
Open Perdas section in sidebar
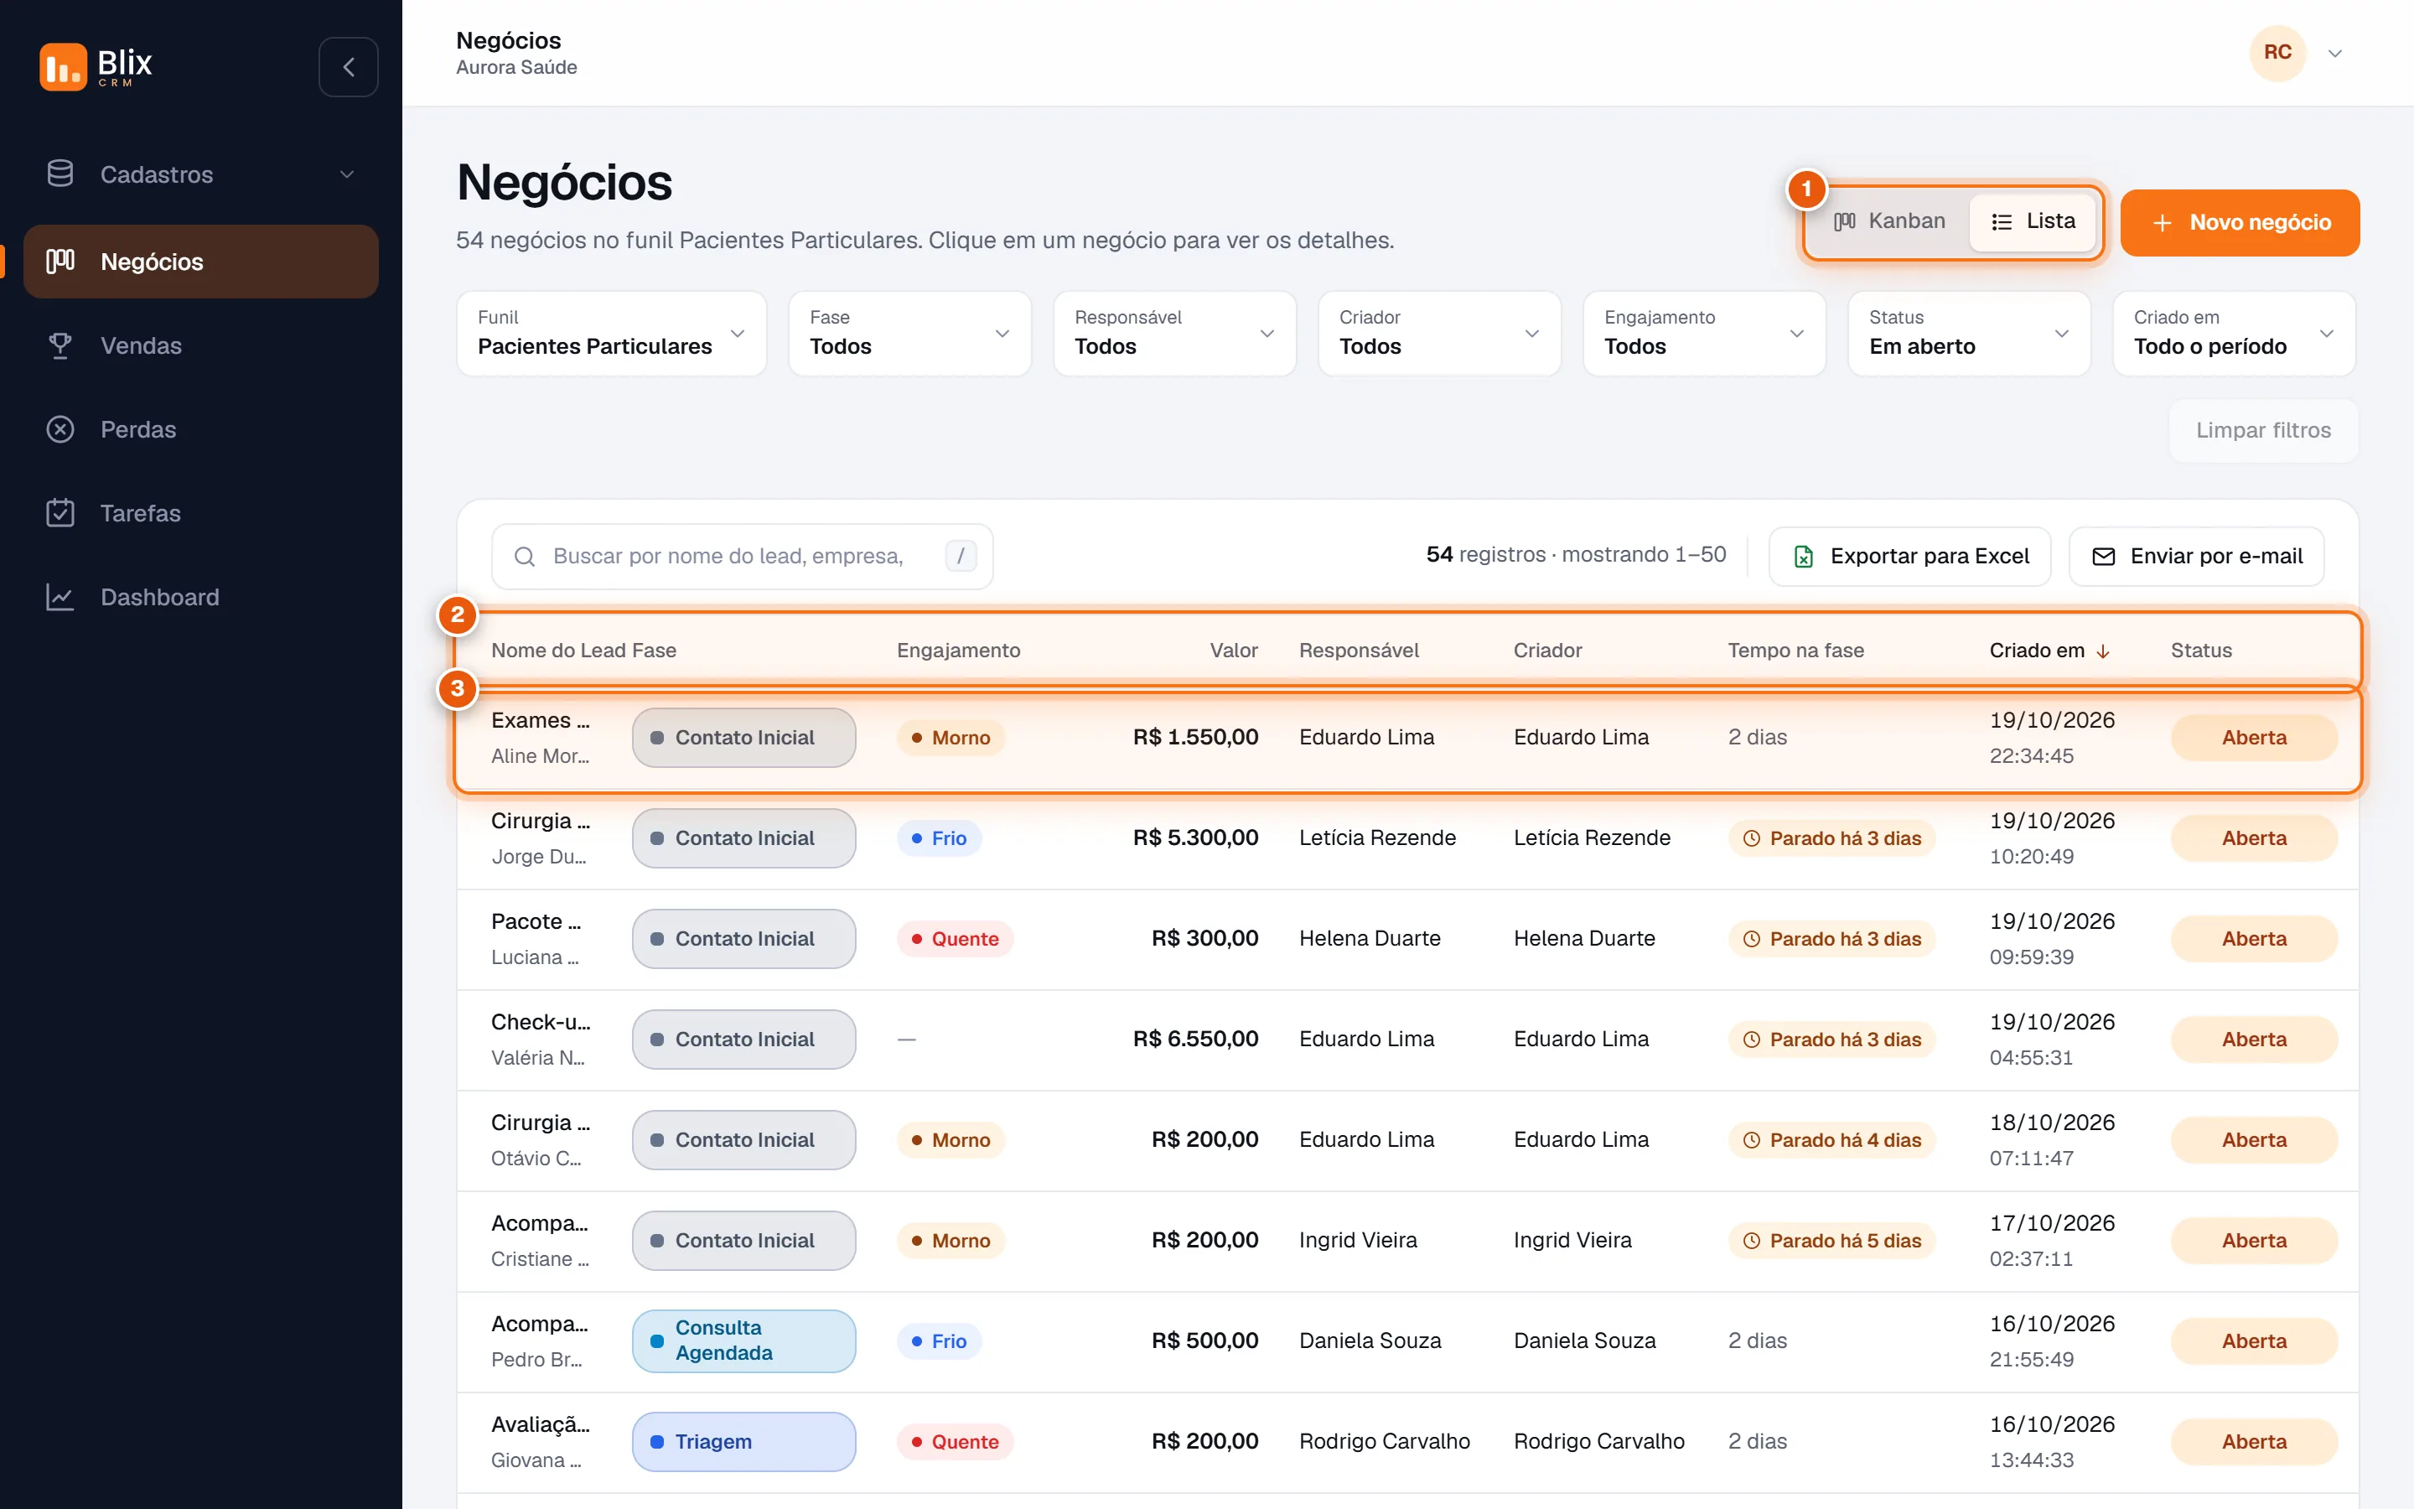click(200, 429)
